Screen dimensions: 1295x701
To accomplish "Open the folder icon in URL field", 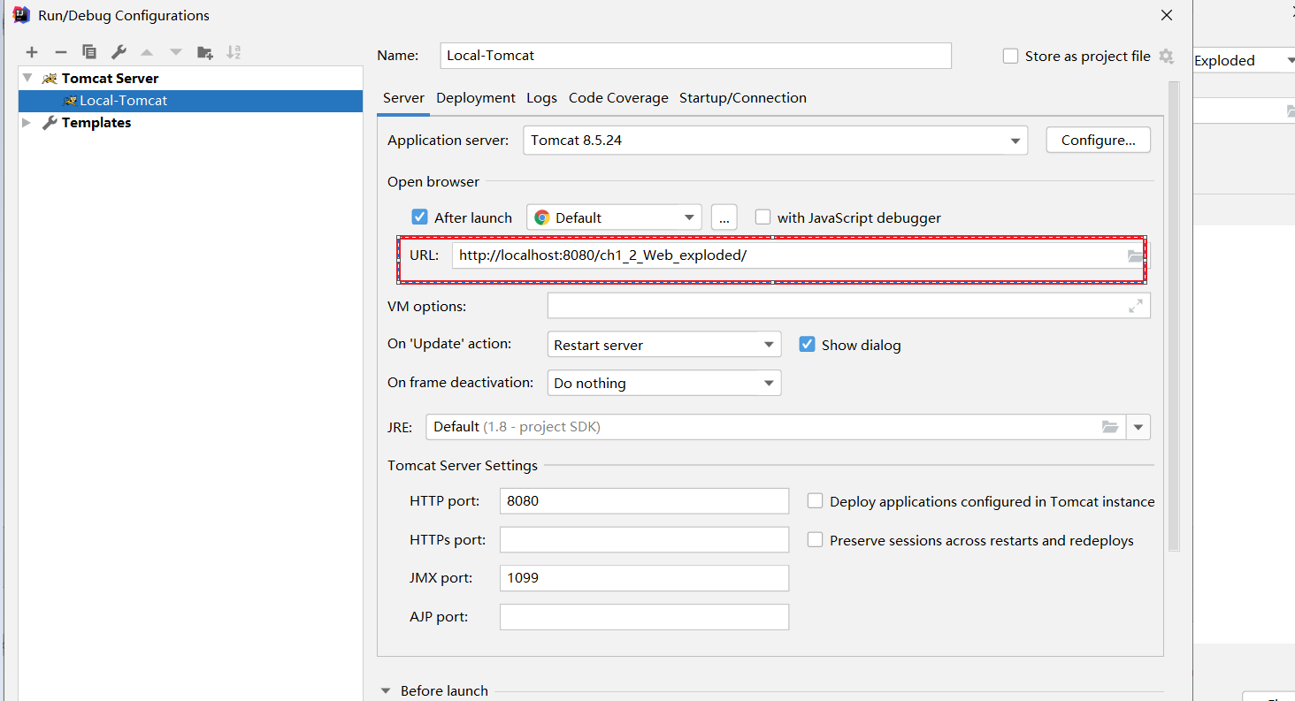I will click(x=1135, y=255).
